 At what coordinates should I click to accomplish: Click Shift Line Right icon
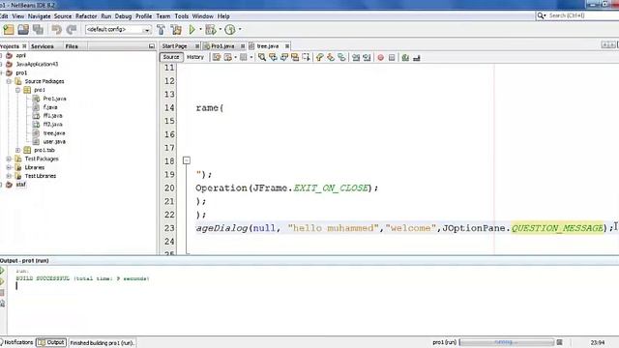point(367,58)
